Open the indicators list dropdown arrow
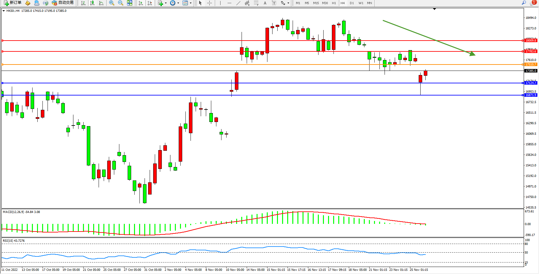Viewport: 539px width, 274px height. click(166, 3)
